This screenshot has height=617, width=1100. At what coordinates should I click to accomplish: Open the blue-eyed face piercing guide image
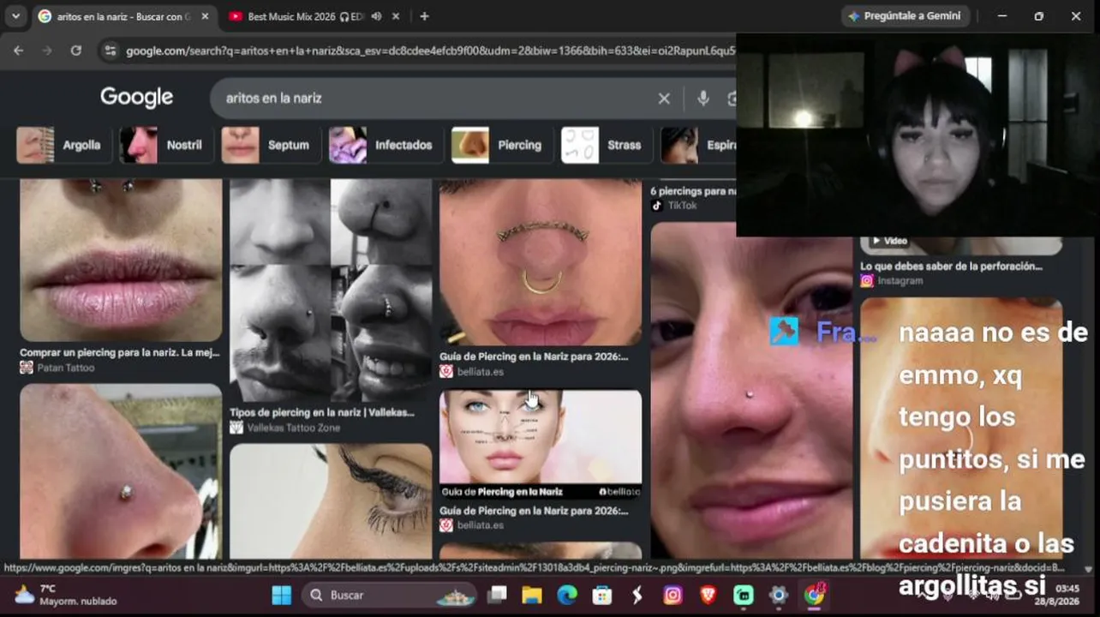click(541, 445)
